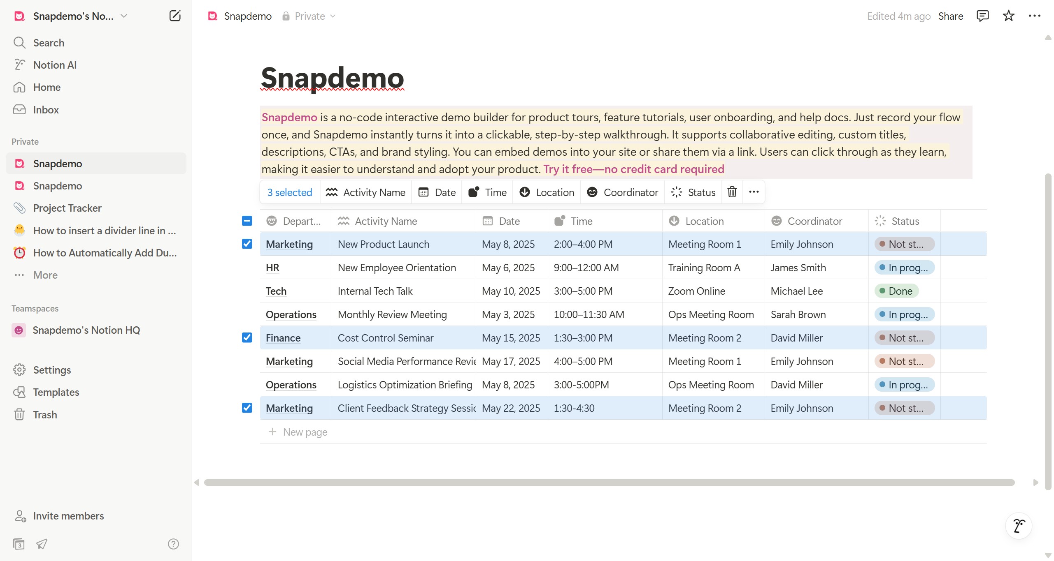This screenshot has height=561, width=1054.
Task: Open the help question mark icon
Action: [x=173, y=544]
